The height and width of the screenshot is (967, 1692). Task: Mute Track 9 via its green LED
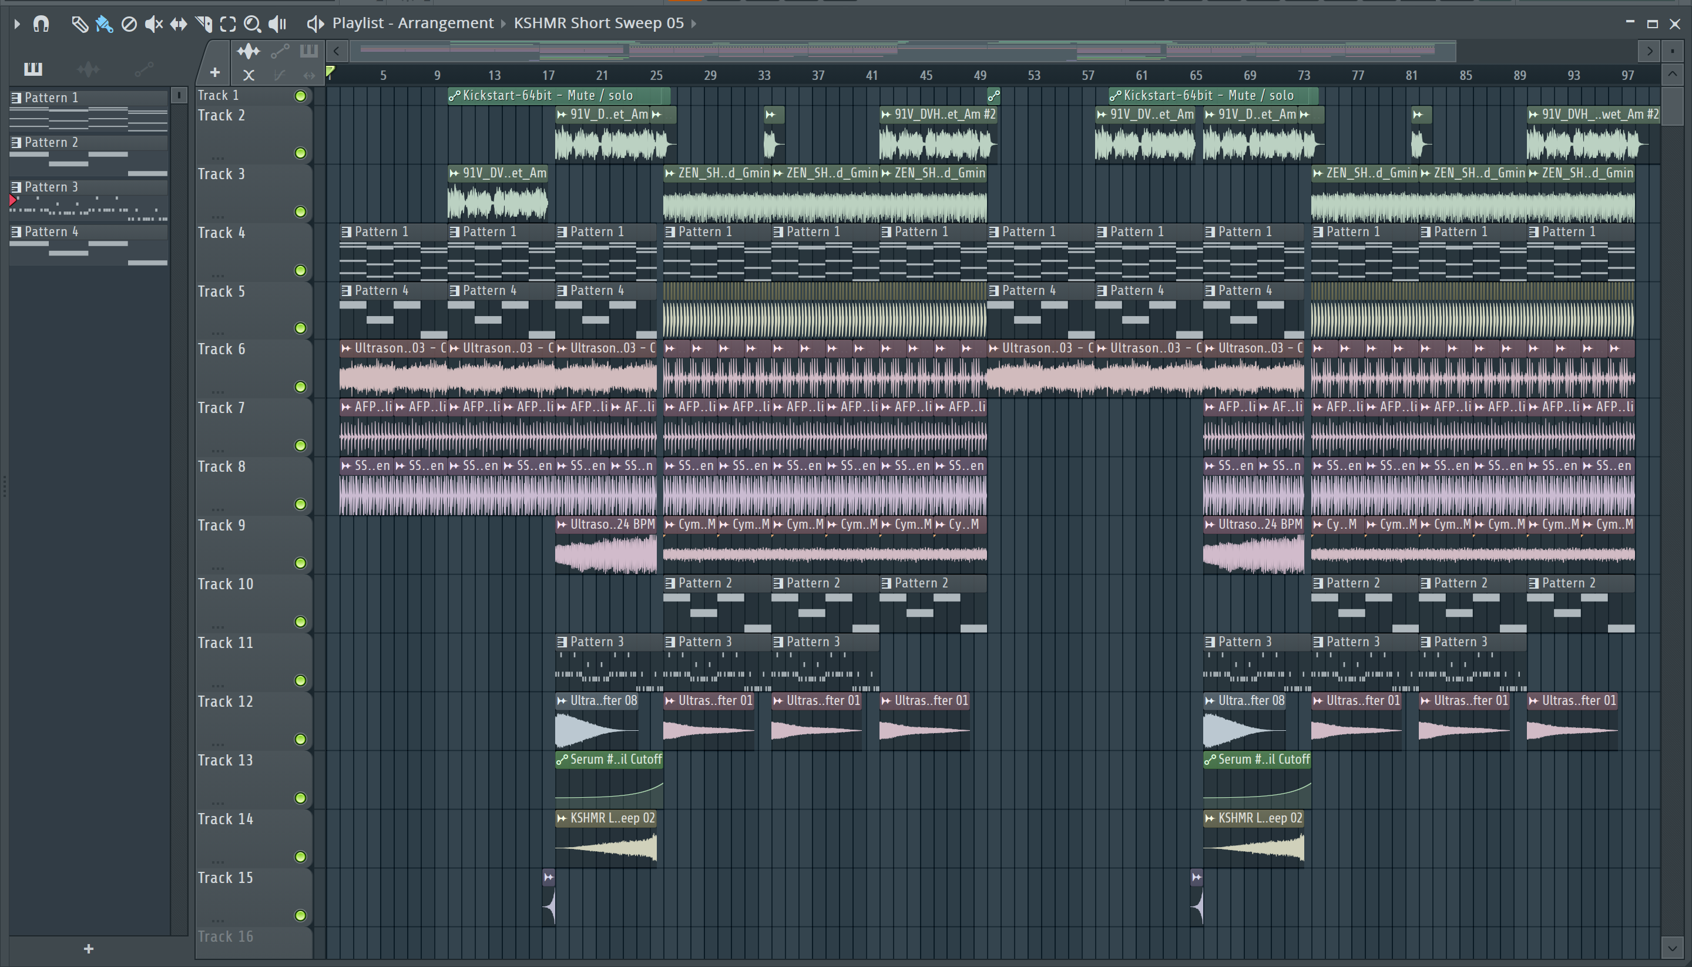(300, 563)
